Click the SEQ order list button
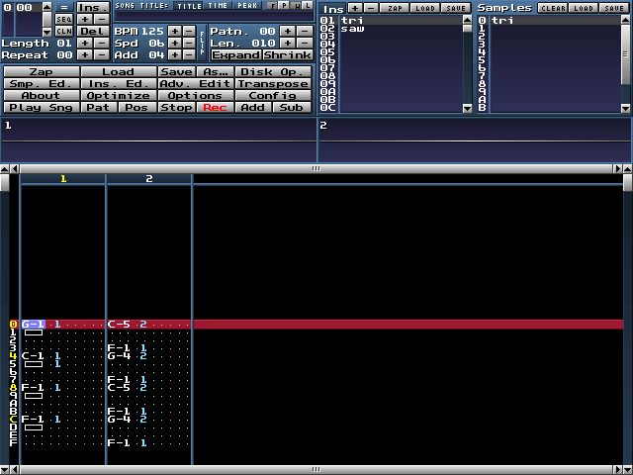 click(x=63, y=19)
